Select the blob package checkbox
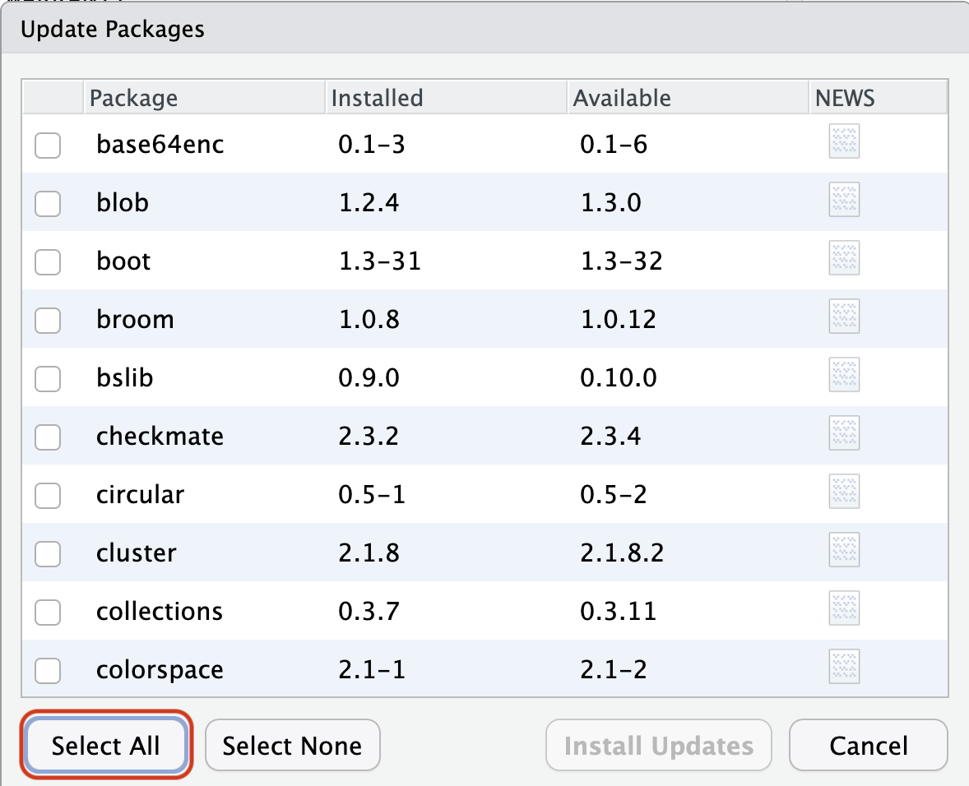Screen dimensions: 969x786 [47, 204]
